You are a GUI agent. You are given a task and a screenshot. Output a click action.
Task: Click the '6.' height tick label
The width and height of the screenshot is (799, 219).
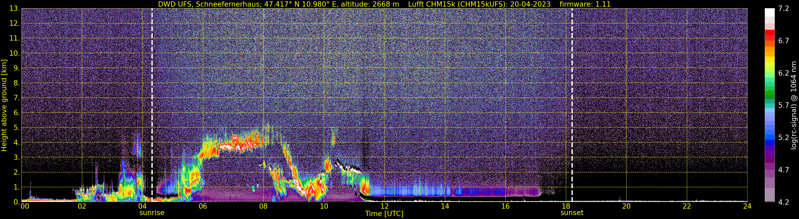click(x=16, y=113)
